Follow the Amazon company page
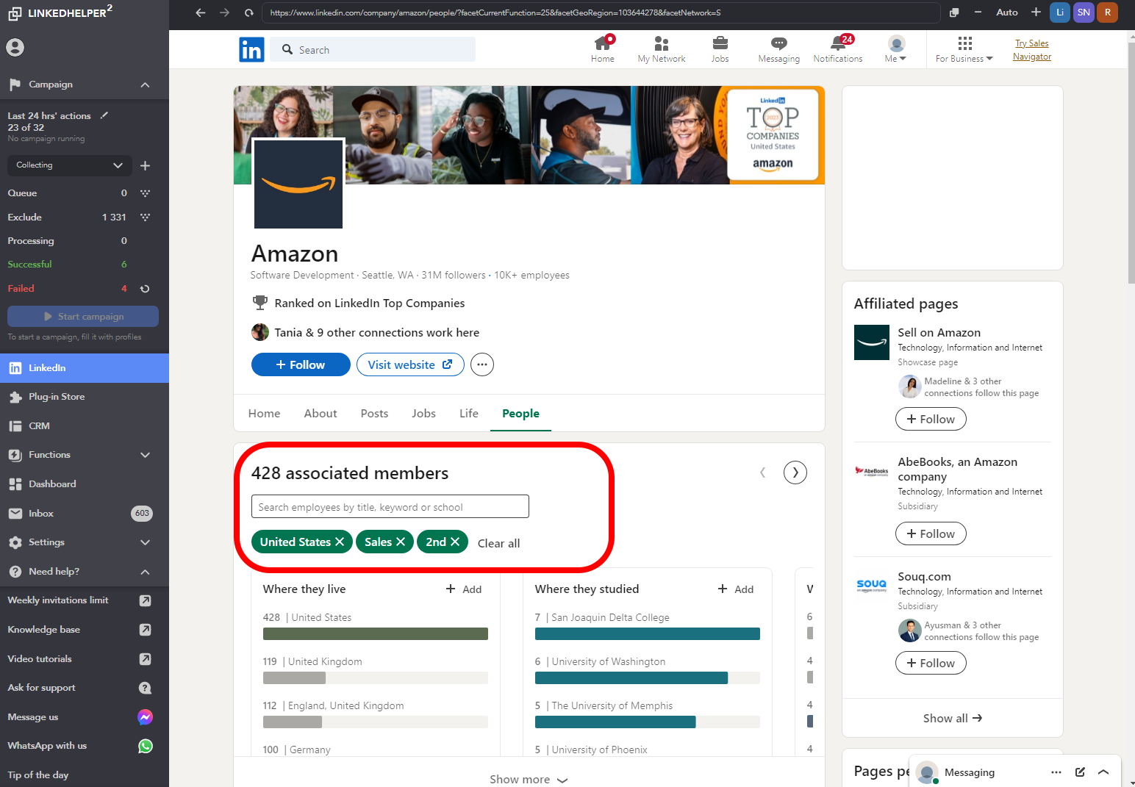The image size is (1135, 787). [x=301, y=364]
